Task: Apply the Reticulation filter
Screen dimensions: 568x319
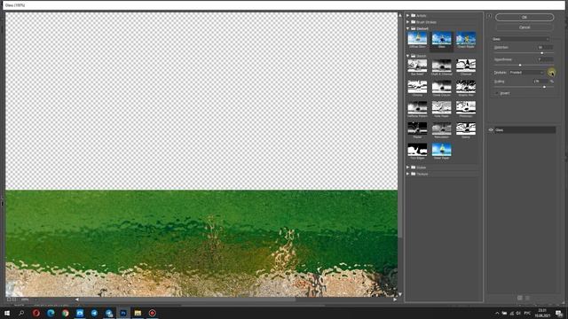Action: [x=442, y=129]
